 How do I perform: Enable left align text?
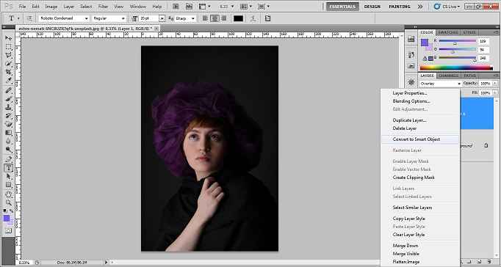pos(206,18)
